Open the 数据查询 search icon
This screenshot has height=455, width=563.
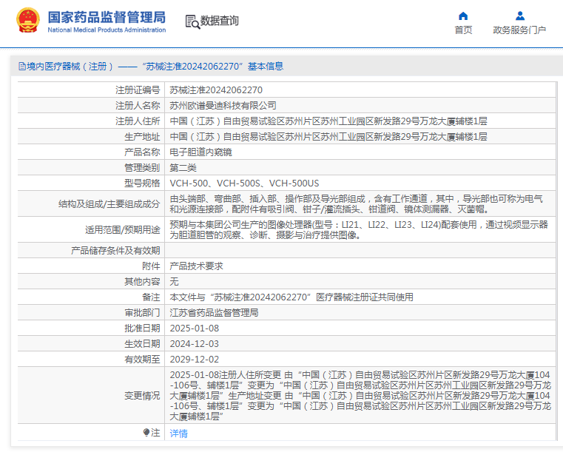coord(192,21)
